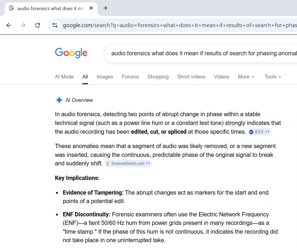Click the AI Overview sparkle icon
The height and width of the screenshot is (248, 297).
click(x=59, y=100)
